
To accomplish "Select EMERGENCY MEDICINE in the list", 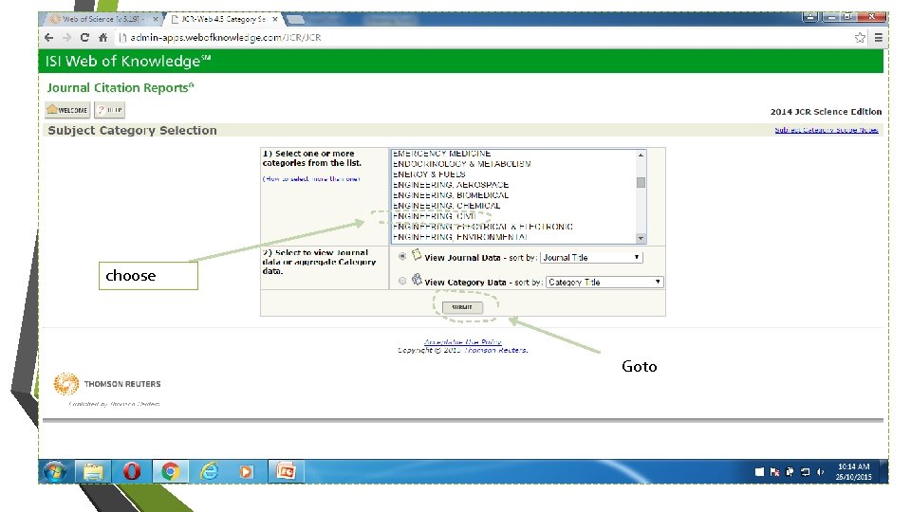I will point(441,154).
